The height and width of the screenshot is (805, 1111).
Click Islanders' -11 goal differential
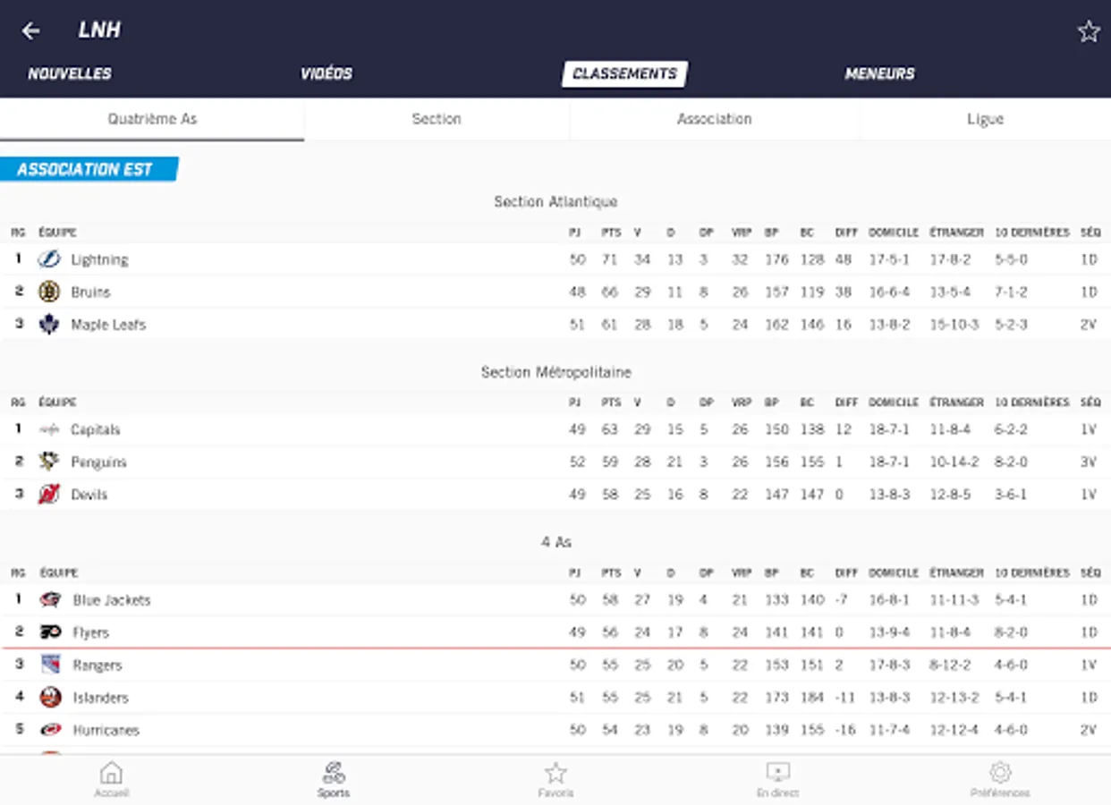tap(844, 698)
